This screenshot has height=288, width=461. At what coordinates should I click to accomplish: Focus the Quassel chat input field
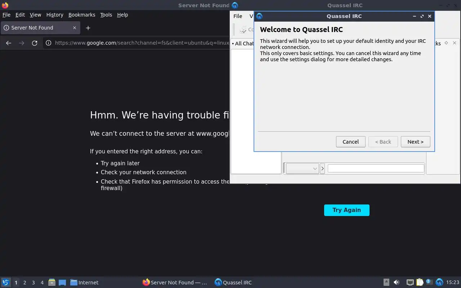pos(376,168)
